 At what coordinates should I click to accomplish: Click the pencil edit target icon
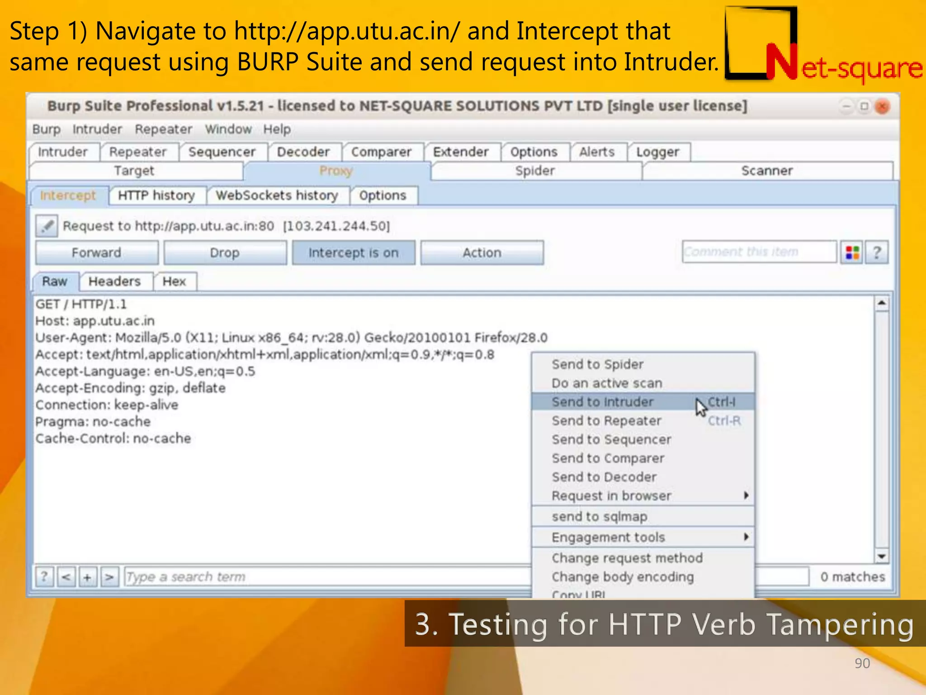(x=47, y=226)
